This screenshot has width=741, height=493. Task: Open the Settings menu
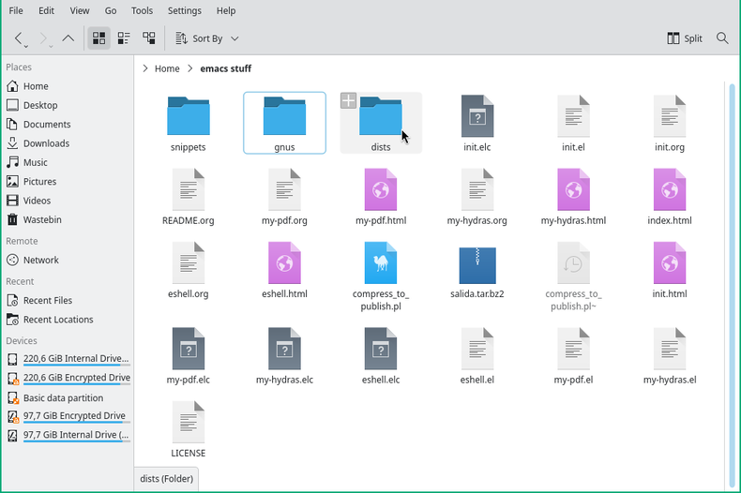(x=185, y=10)
